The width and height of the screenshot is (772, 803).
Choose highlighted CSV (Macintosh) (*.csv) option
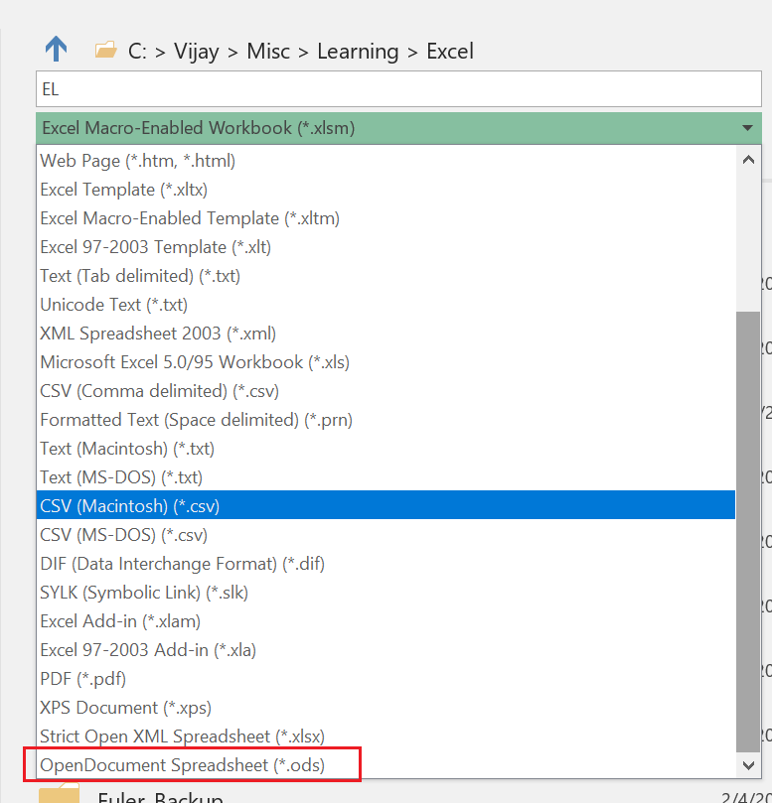(386, 506)
